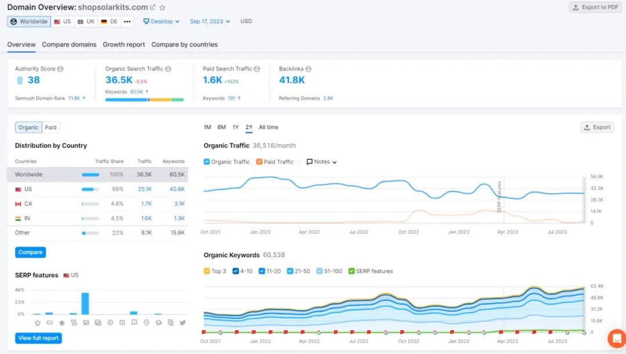This screenshot has width=626, height=354.
Task: Toggle the 51-100 keywords checkbox
Action: (319, 271)
